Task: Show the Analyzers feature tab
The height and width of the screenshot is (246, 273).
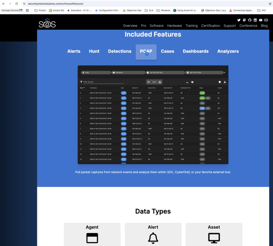Action: point(228,51)
